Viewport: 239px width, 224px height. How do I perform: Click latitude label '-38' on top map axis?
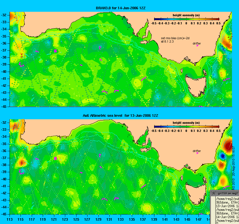(x=4, y=57)
